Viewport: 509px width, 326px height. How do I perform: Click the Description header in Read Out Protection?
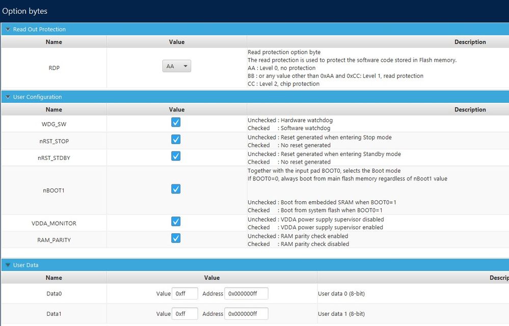[470, 42]
